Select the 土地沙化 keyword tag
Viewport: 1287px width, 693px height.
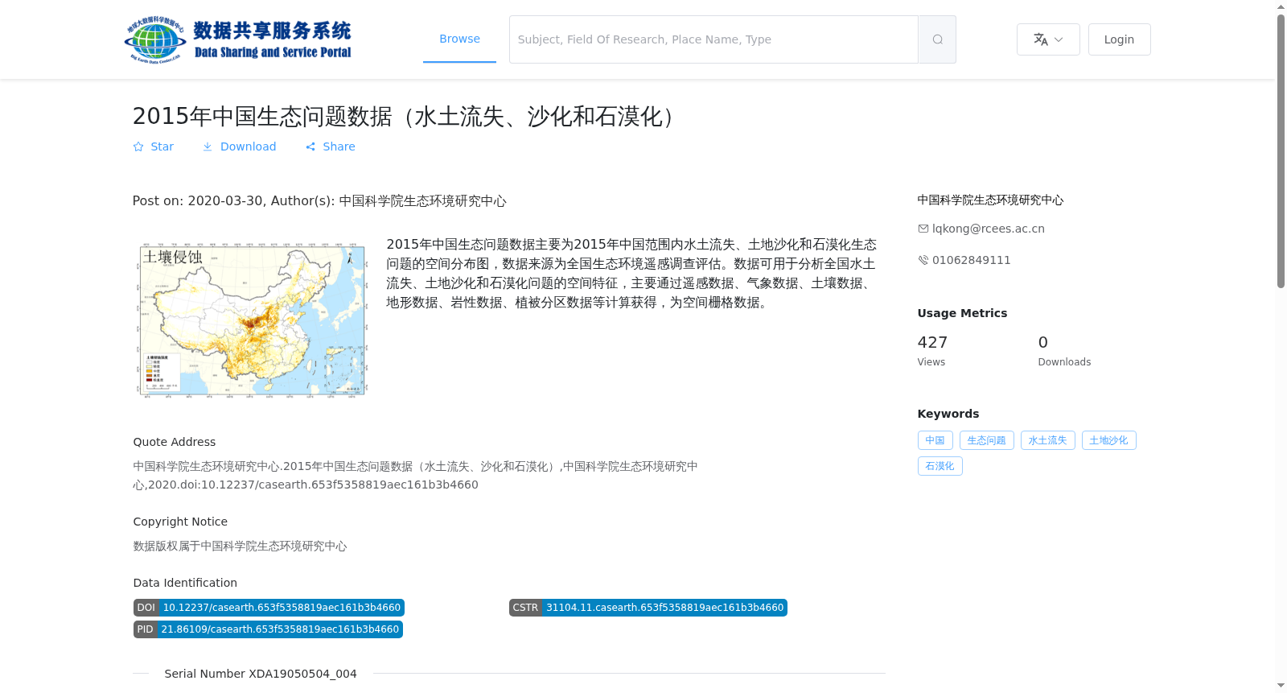pos(1108,440)
